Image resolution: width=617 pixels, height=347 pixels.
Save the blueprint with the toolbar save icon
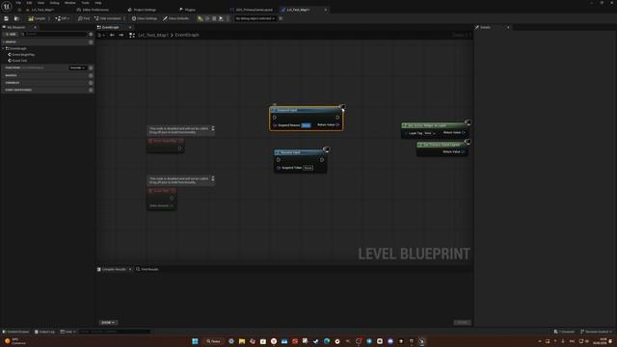pyautogui.click(x=7, y=18)
